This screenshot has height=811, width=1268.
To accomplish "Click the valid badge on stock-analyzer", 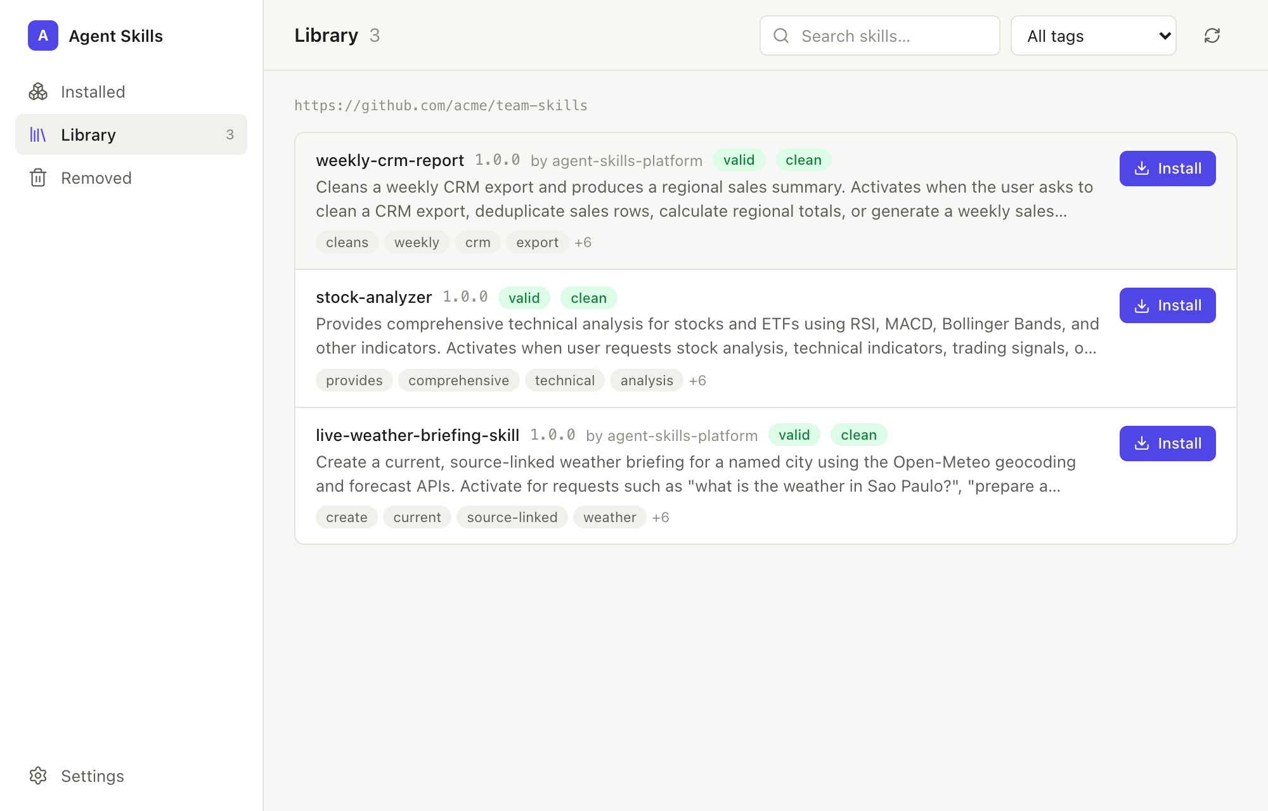I will [524, 298].
